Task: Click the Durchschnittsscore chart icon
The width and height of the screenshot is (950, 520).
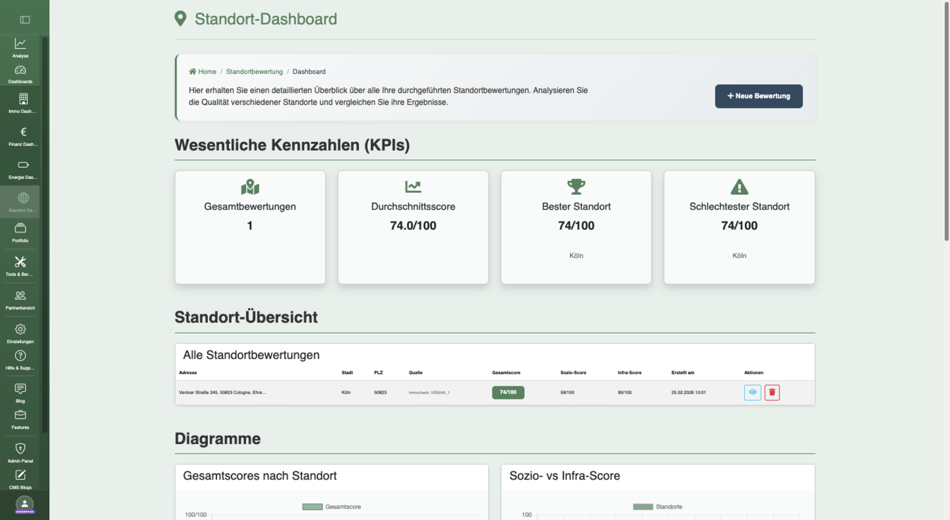Action: [x=413, y=187]
